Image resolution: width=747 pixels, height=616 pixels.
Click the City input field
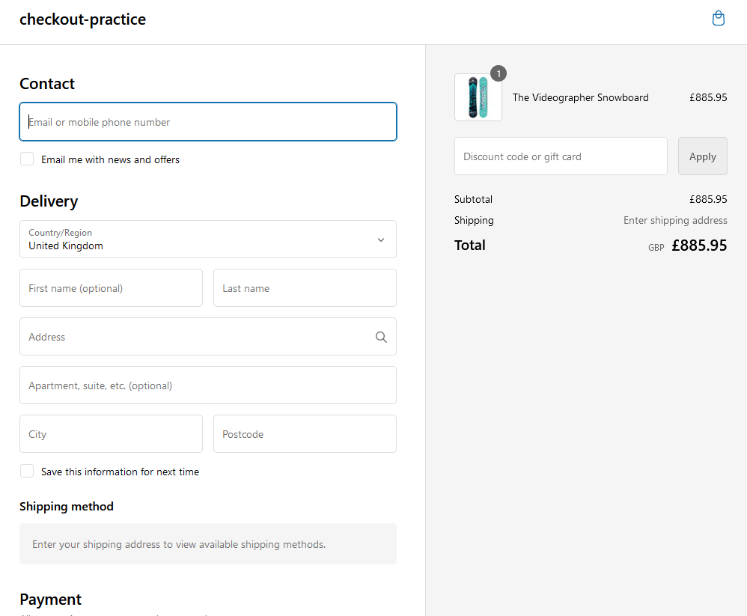click(111, 434)
